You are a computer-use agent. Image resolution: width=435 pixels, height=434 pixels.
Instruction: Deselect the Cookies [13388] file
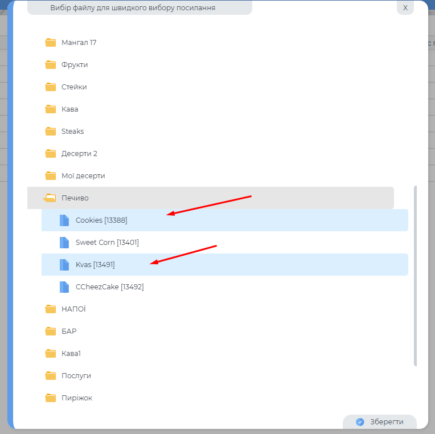101,220
